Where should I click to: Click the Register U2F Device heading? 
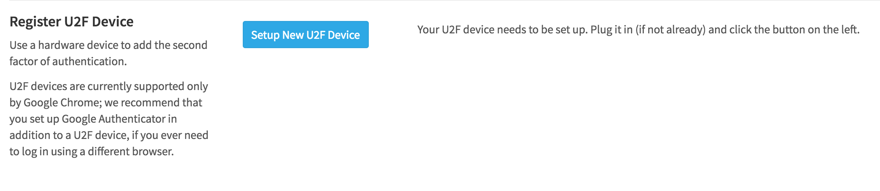pyautogui.click(x=72, y=22)
